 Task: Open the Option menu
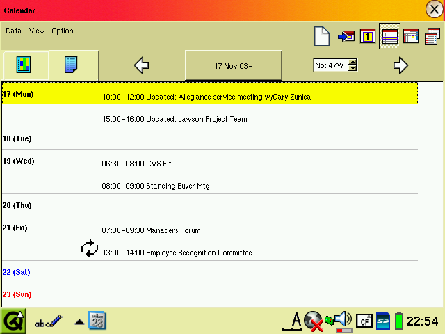click(x=63, y=31)
